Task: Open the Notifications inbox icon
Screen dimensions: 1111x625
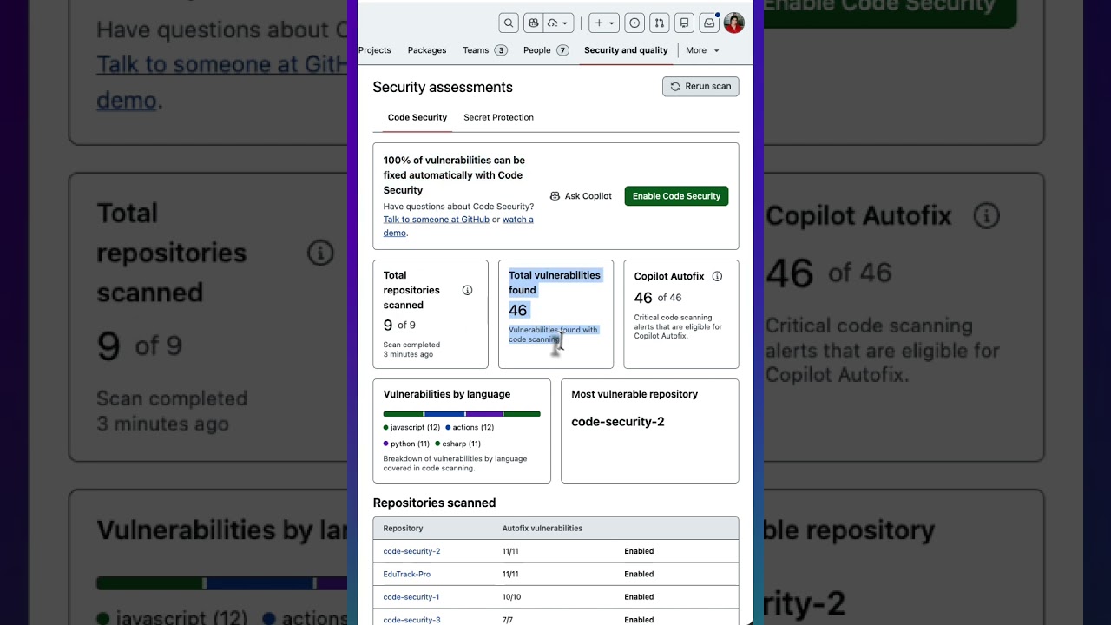Action: (710, 23)
